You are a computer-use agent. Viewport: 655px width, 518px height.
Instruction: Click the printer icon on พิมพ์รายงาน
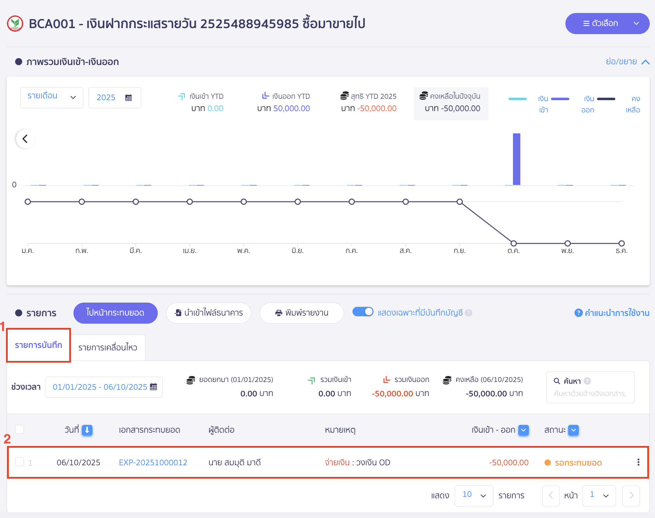coord(279,313)
